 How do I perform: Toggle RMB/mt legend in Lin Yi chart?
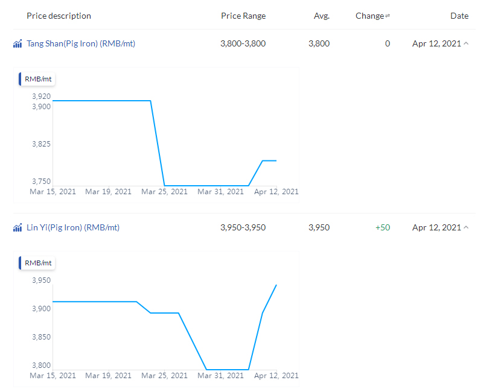click(37, 263)
